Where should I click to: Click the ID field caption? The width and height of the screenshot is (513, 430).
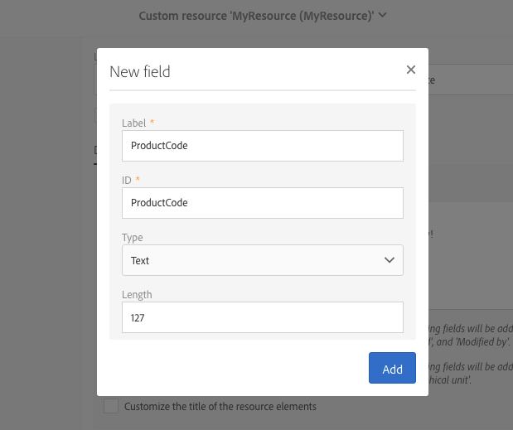[x=128, y=180]
